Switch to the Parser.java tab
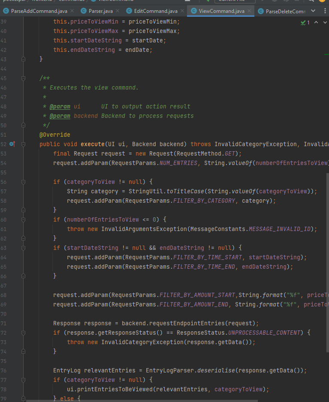Image resolution: width=329 pixels, height=402 pixels. point(101,11)
